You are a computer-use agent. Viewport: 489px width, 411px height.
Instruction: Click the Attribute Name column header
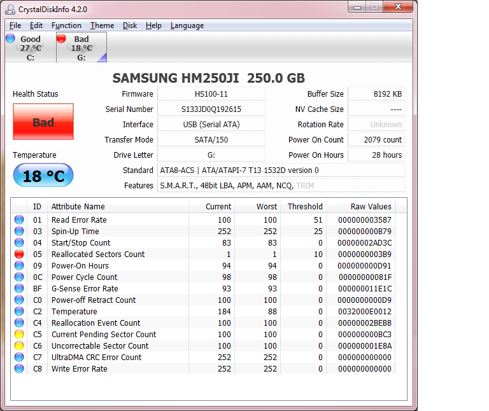118,206
